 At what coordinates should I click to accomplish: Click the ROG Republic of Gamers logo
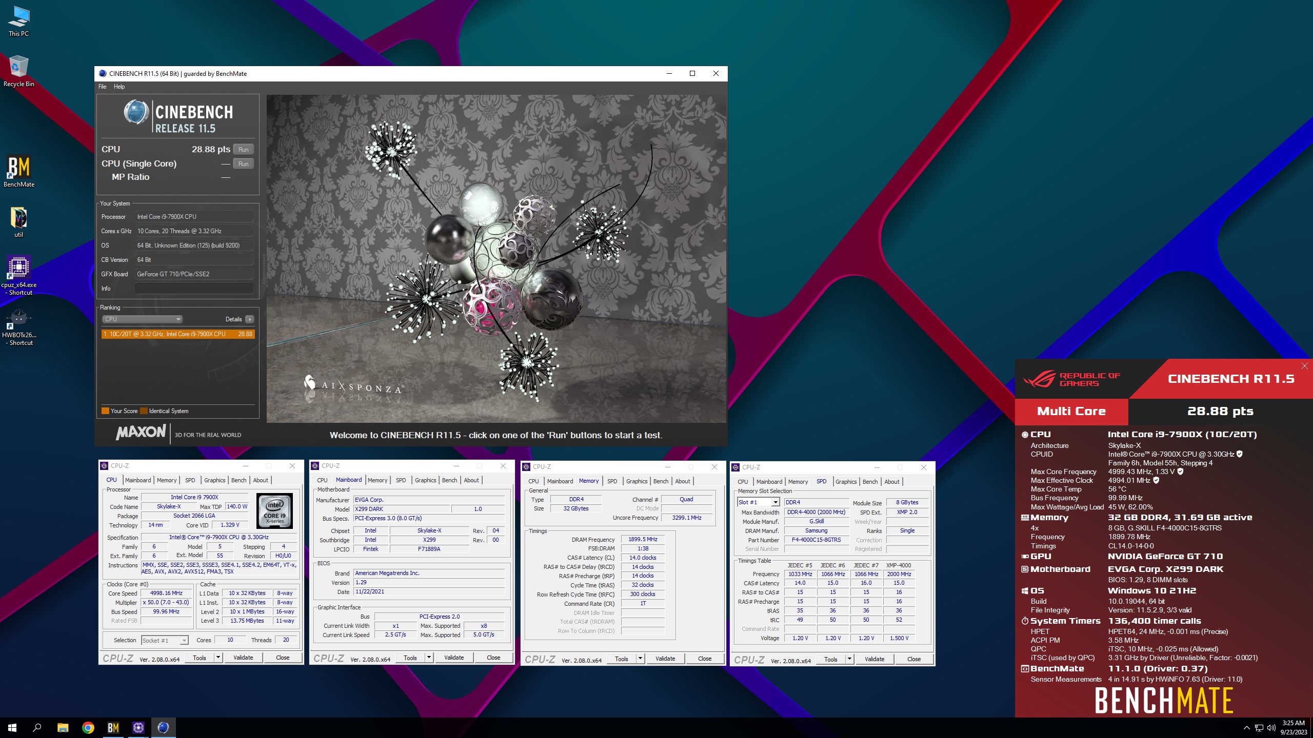(x=1072, y=379)
